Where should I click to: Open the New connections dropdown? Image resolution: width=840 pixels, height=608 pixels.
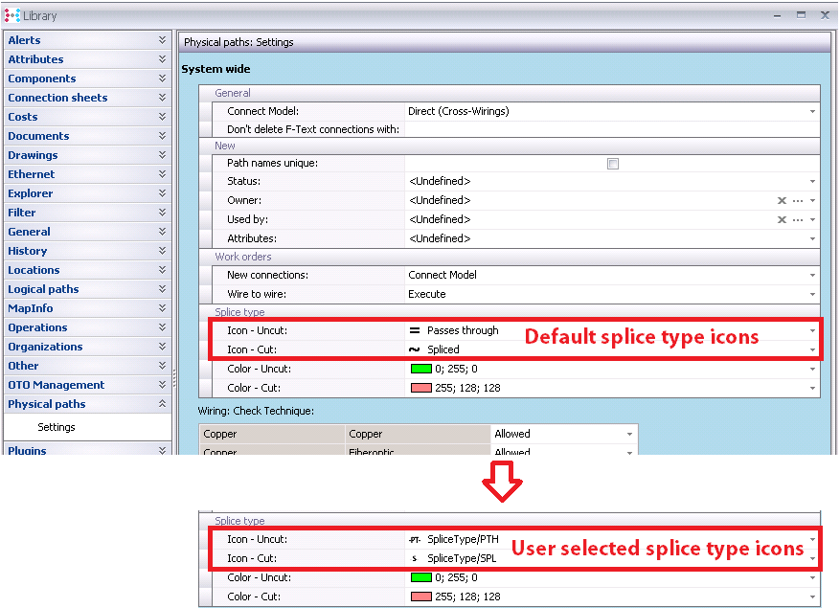pos(812,276)
